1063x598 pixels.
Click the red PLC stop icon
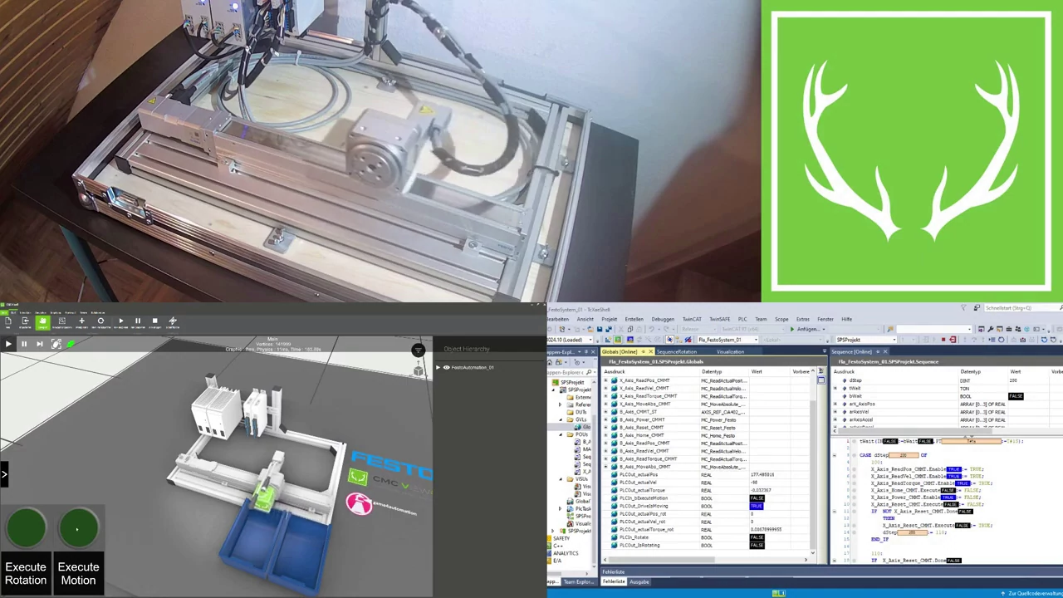tap(943, 340)
